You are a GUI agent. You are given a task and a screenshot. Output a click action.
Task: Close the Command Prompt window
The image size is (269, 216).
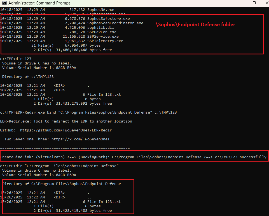(x=267, y=3)
